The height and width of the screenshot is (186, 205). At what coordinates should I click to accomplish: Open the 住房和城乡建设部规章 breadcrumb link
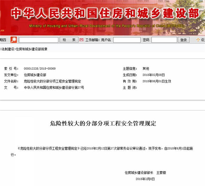coord(31,49)
